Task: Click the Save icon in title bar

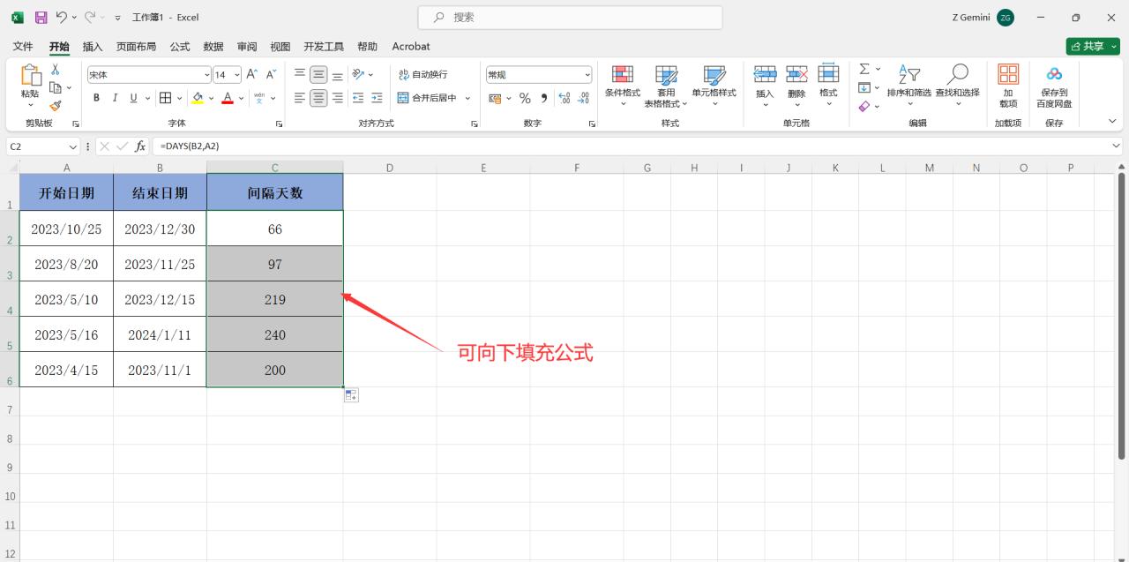Action: (x=41, y=17)
